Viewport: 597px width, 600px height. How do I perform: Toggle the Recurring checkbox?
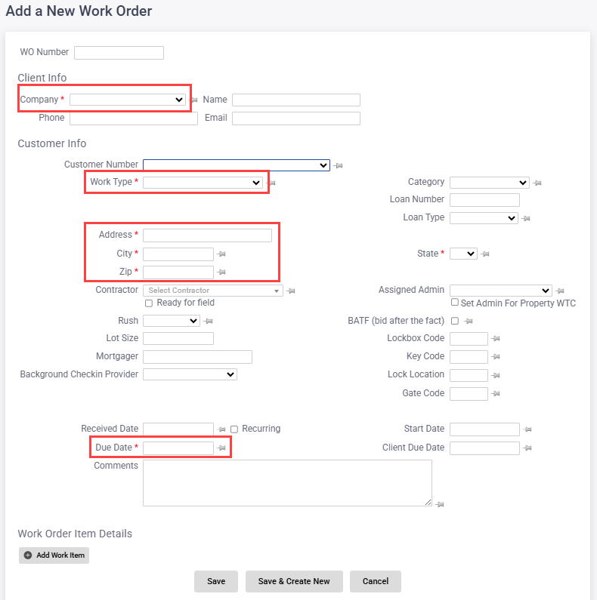[234, 429]
